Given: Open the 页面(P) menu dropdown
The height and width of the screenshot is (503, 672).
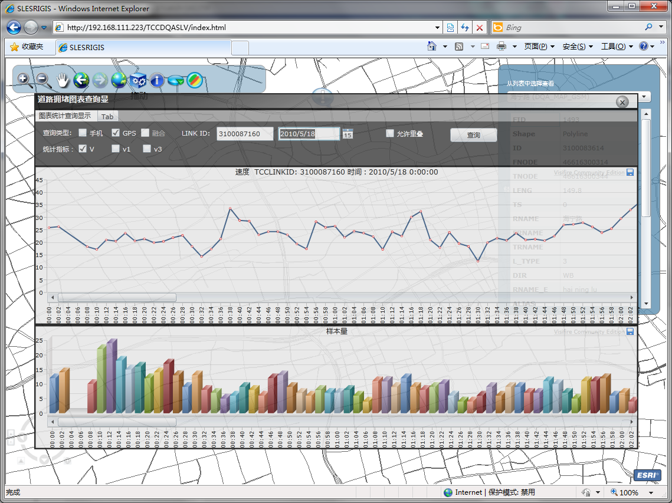Looking at the screenshot, I should click(x=539, y=47).
